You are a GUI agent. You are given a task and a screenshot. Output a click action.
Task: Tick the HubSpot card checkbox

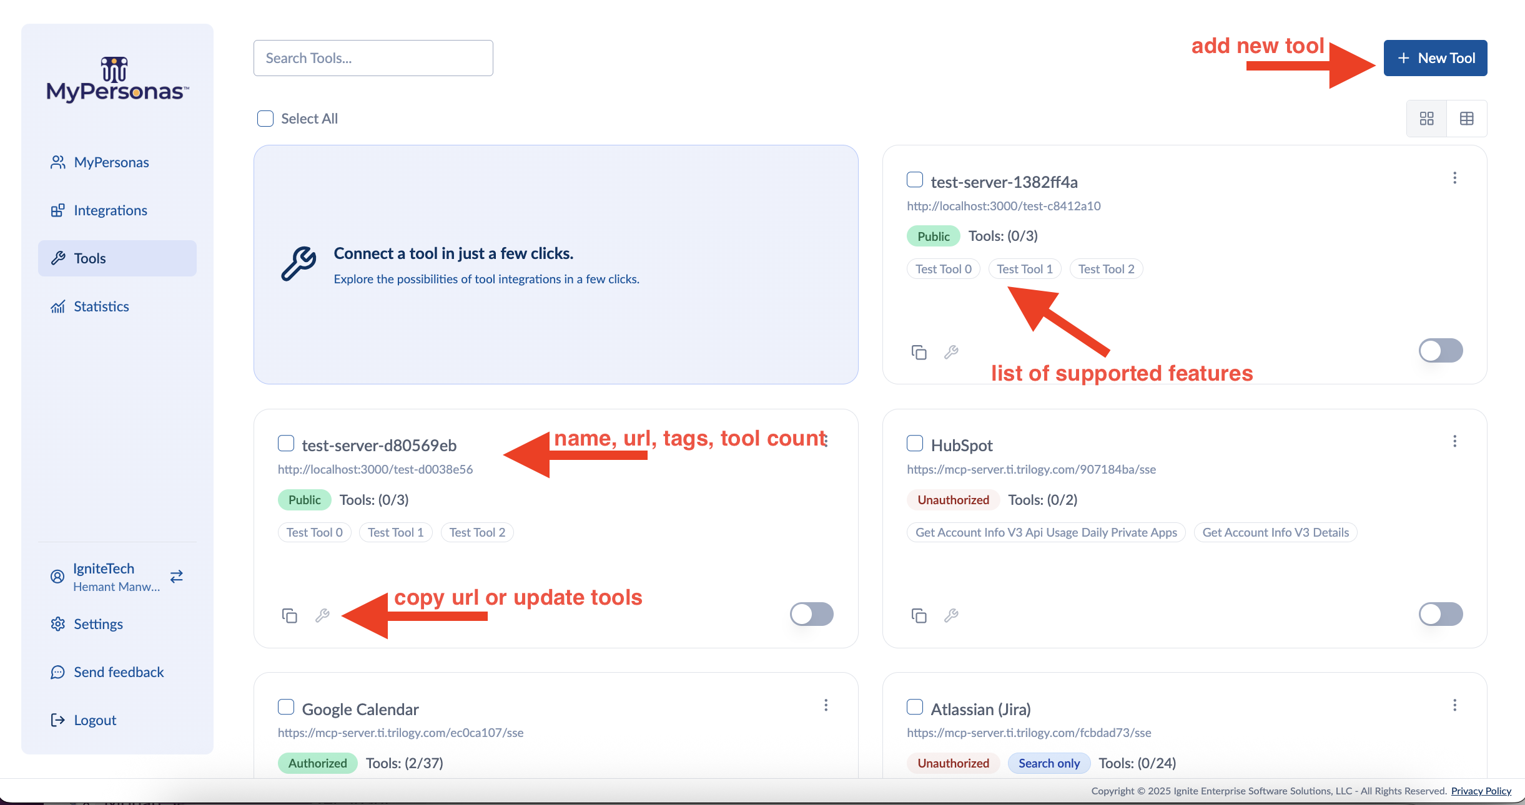tap(915, 444)
